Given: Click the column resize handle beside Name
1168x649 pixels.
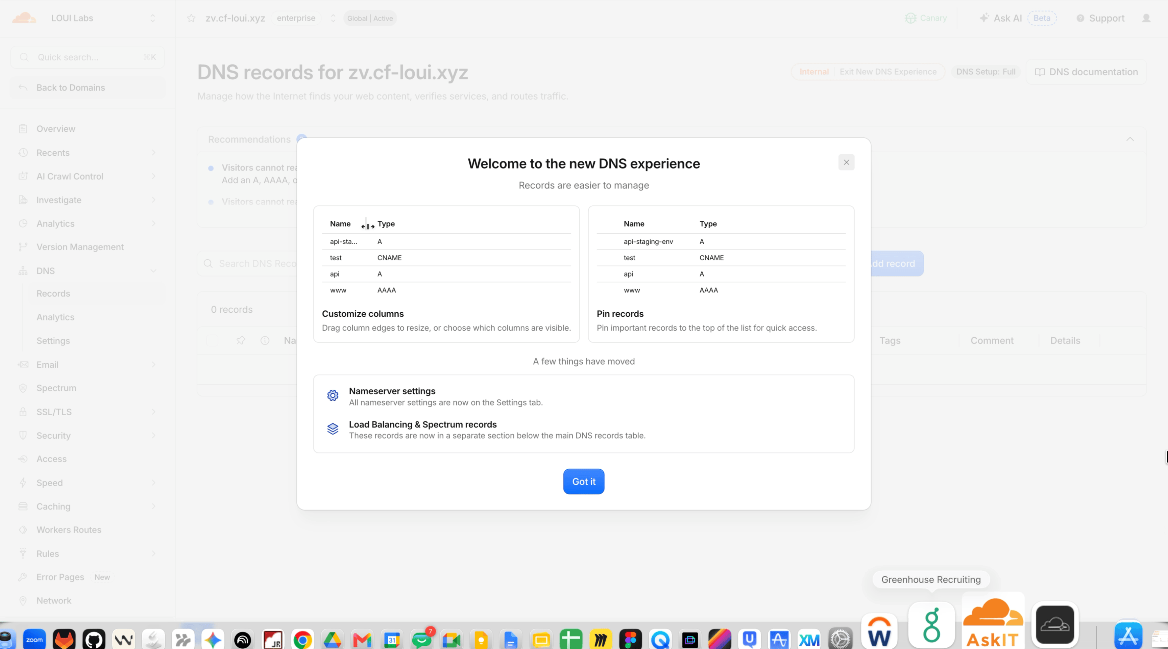Looking at the screenshot, I should (x=368, y=226).
